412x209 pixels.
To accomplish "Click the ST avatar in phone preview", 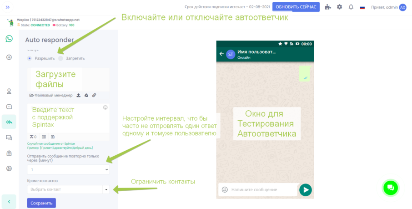I will point(231,55).
